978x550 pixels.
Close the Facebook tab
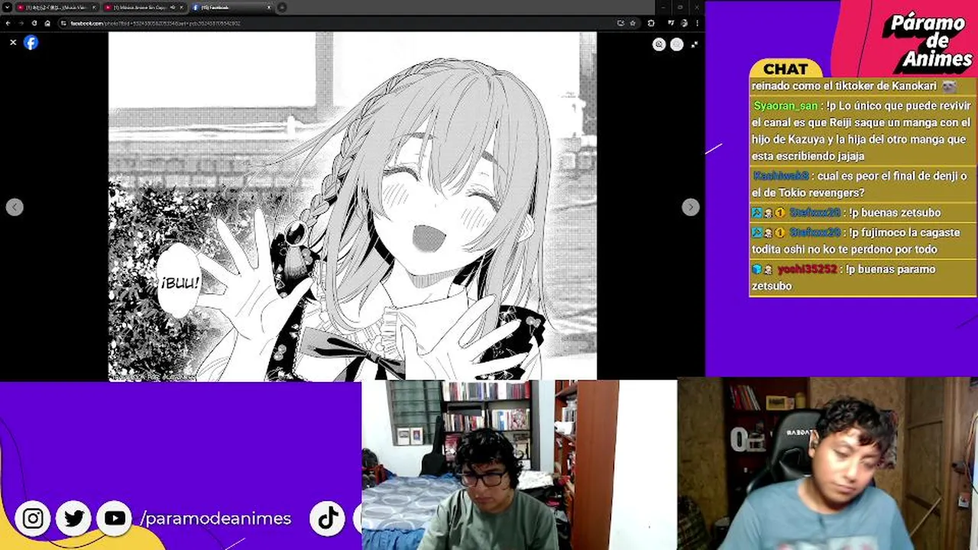tap(268, 7)
